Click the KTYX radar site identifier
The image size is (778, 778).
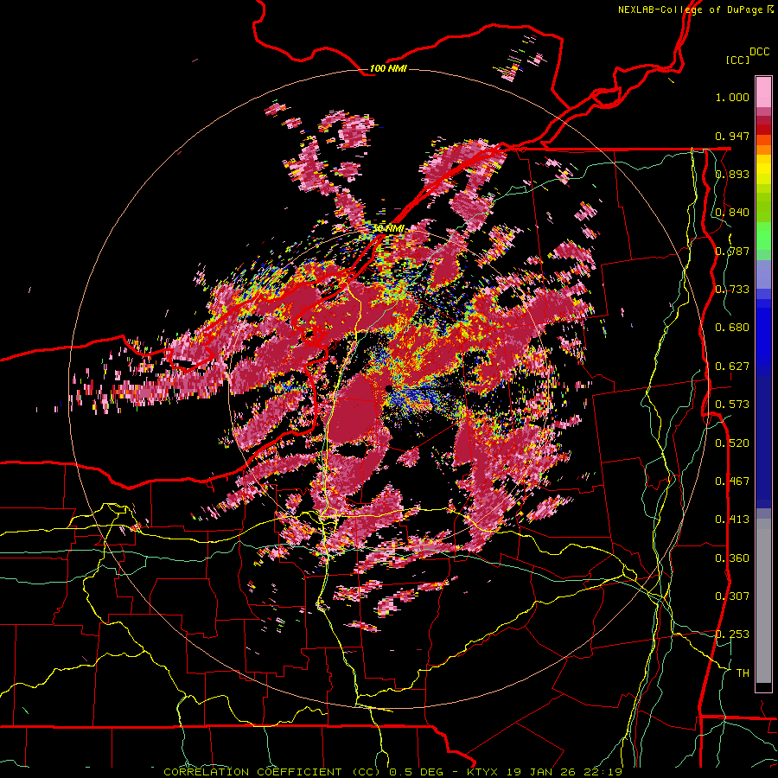(x=482, y=772)
